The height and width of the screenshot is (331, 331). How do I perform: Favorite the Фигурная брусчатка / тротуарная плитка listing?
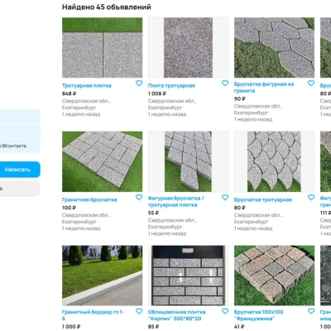pyautogui.click(x=225, y=197)
